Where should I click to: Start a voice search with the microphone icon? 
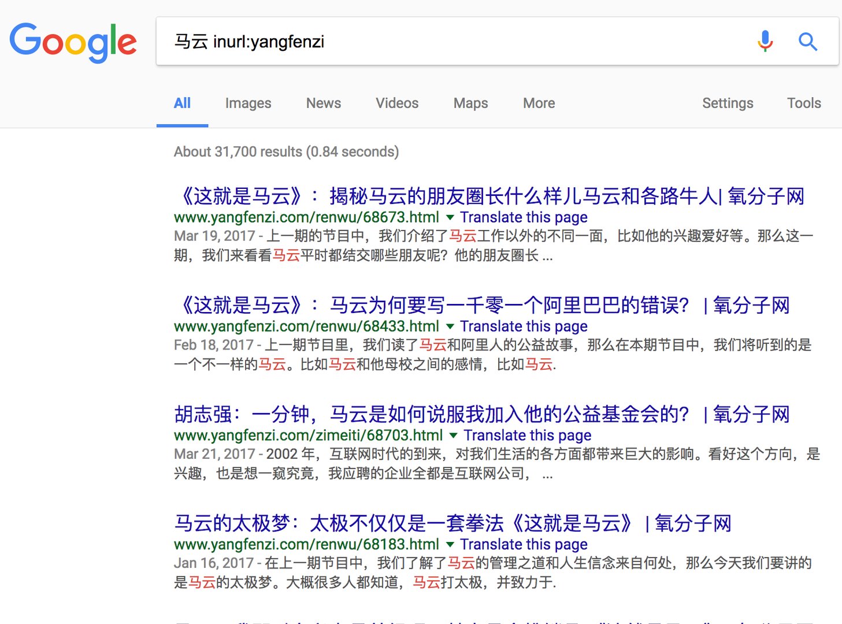pos(764,41)
